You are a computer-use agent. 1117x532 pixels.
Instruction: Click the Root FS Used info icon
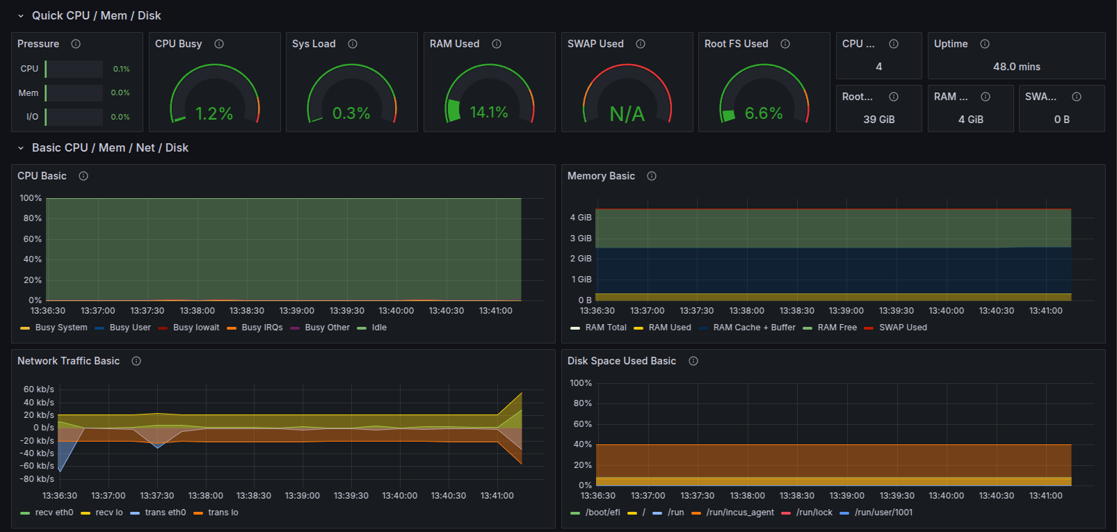tap(785, 44)
